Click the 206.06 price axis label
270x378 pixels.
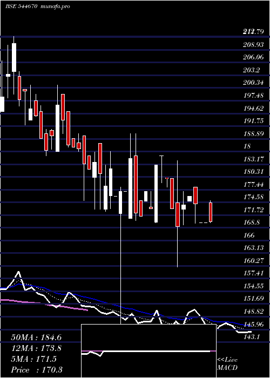[x=253, y=57]
